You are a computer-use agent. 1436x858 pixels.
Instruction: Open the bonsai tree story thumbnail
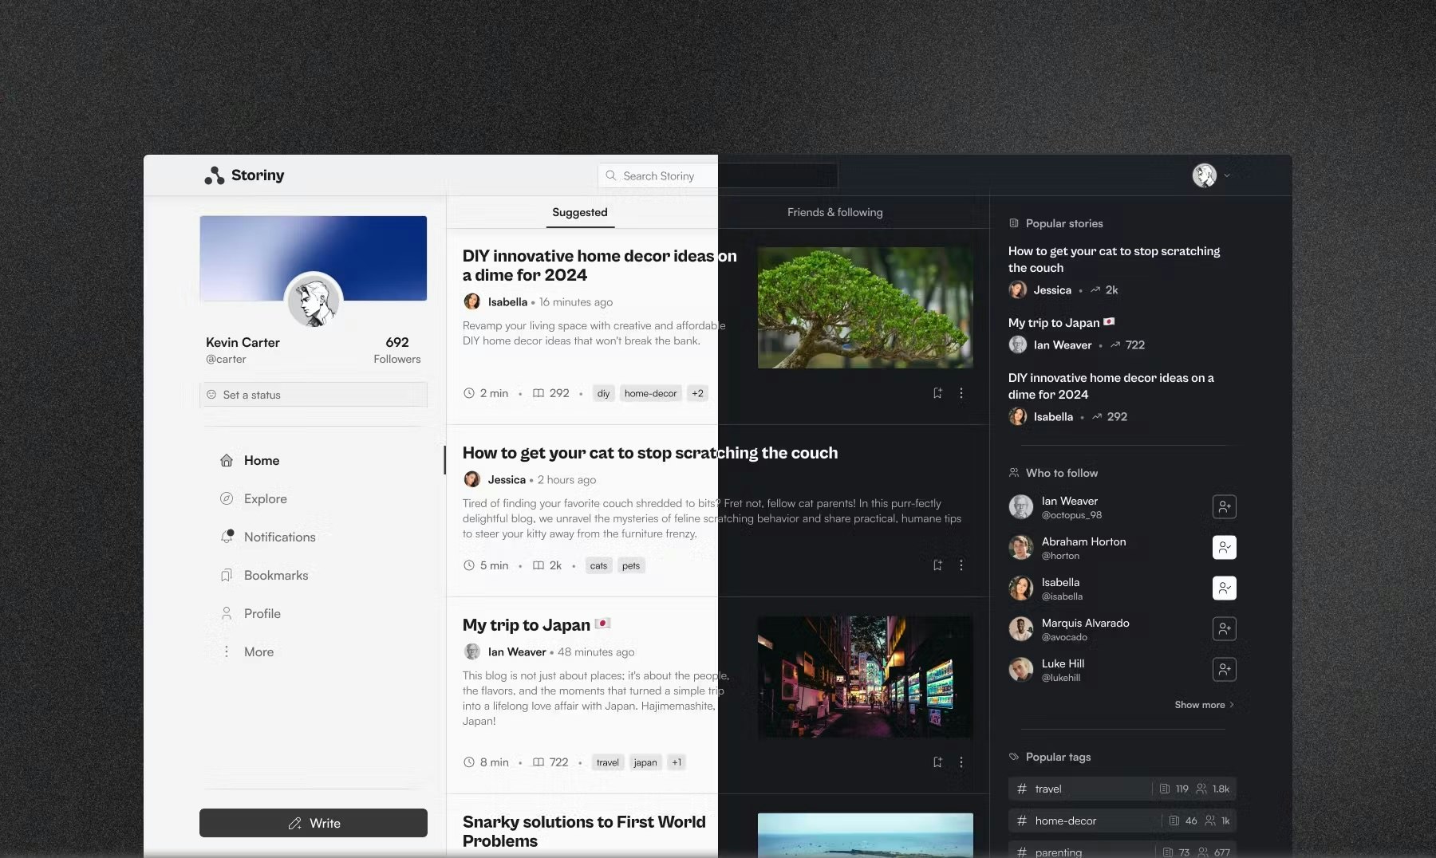[x=866, y=308]
